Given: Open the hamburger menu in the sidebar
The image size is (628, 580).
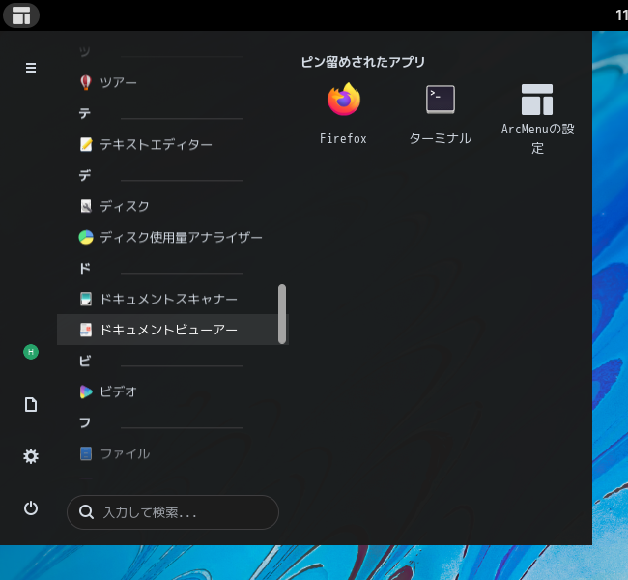Looking at the screenshot, I should (31, 68).
